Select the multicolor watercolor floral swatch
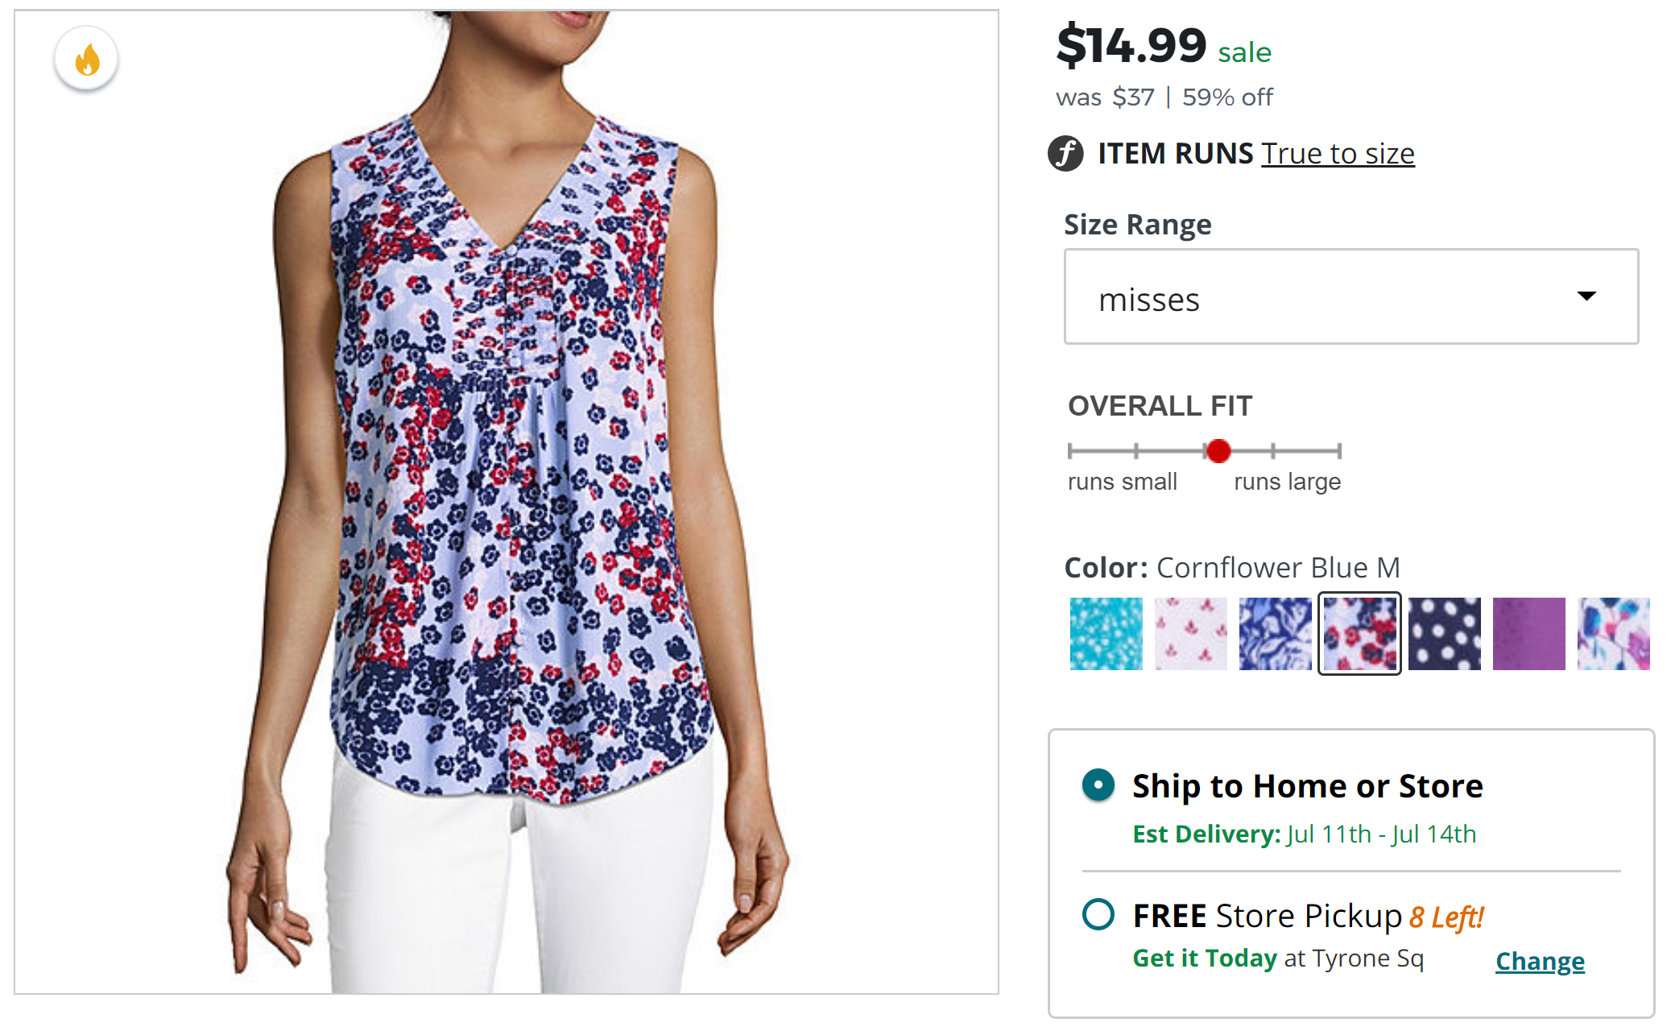Viewport: 1671px width, 1031px height. (x=1613, y=634)
